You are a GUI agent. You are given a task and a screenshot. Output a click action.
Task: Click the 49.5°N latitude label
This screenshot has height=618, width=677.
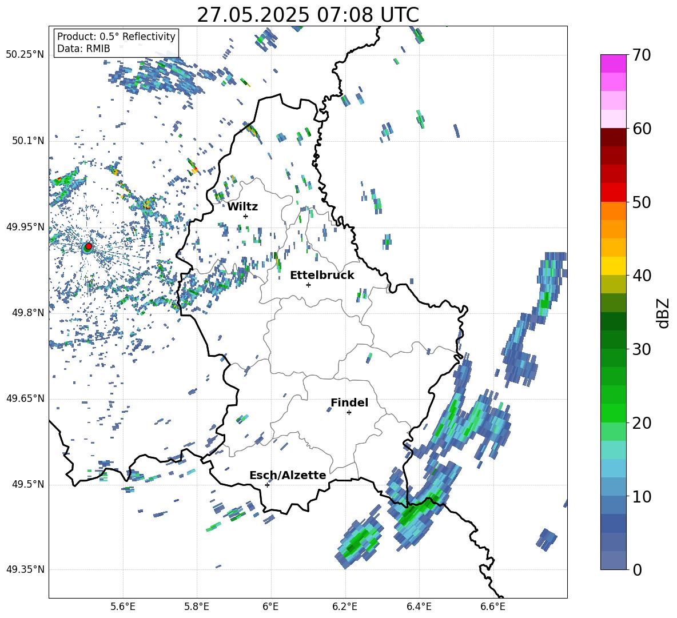(x=28, y=484)
